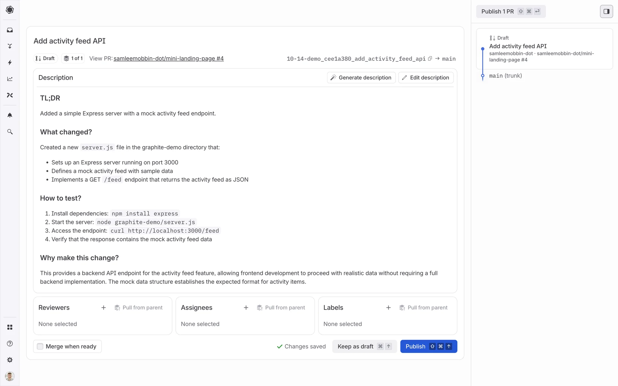
Task: Select main (trunk) in the stack list
Action: [505, 76]
